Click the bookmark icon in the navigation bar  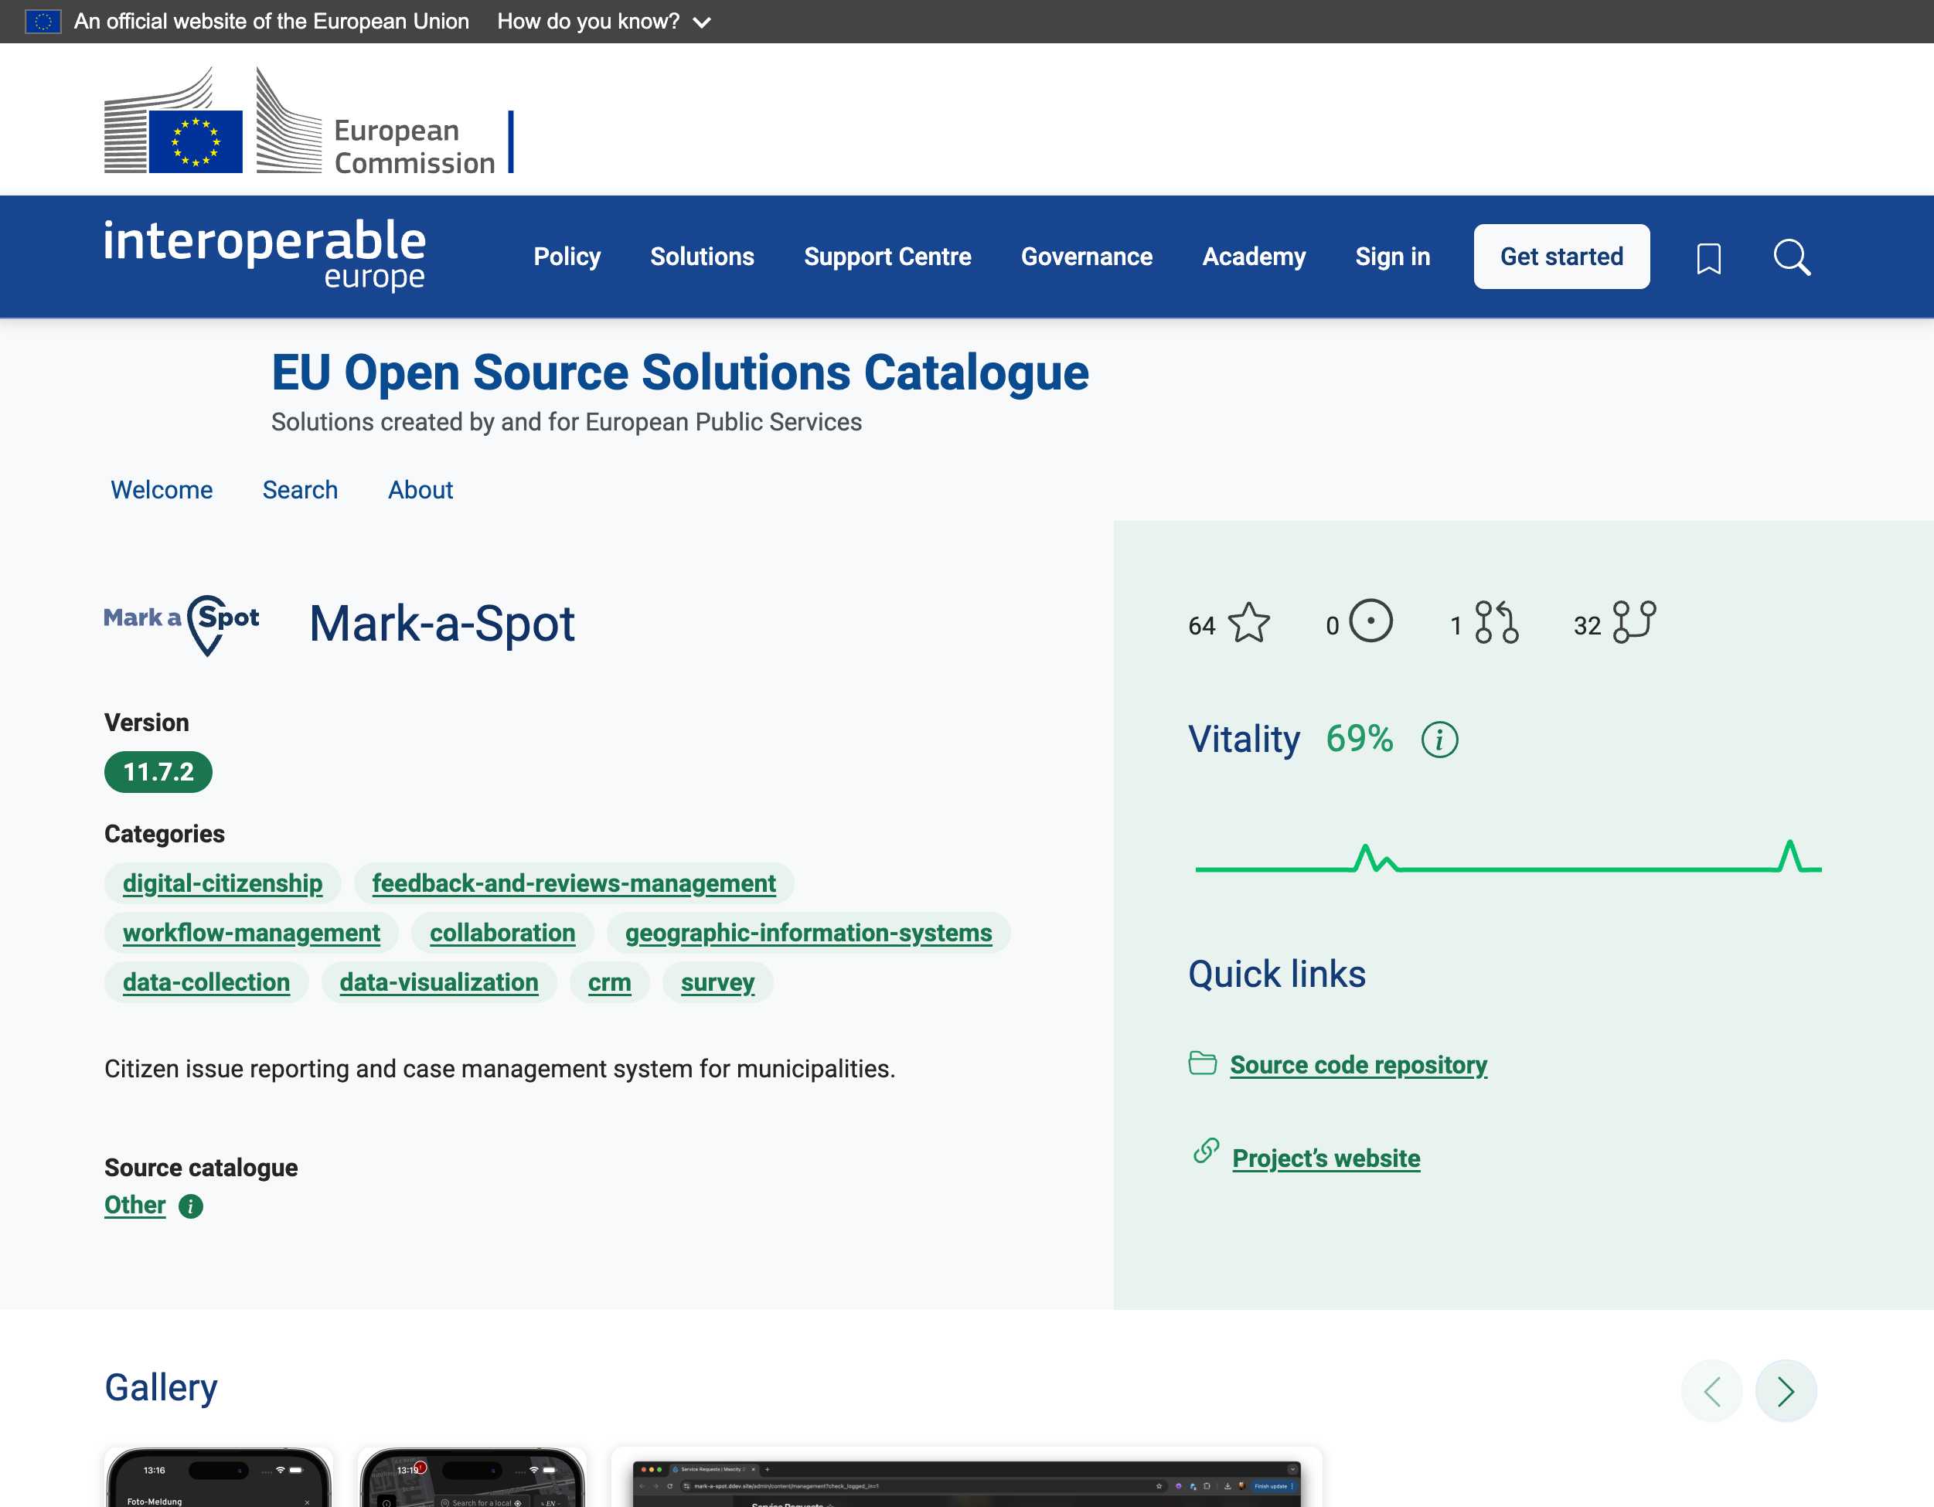[x=1709, y=256]
